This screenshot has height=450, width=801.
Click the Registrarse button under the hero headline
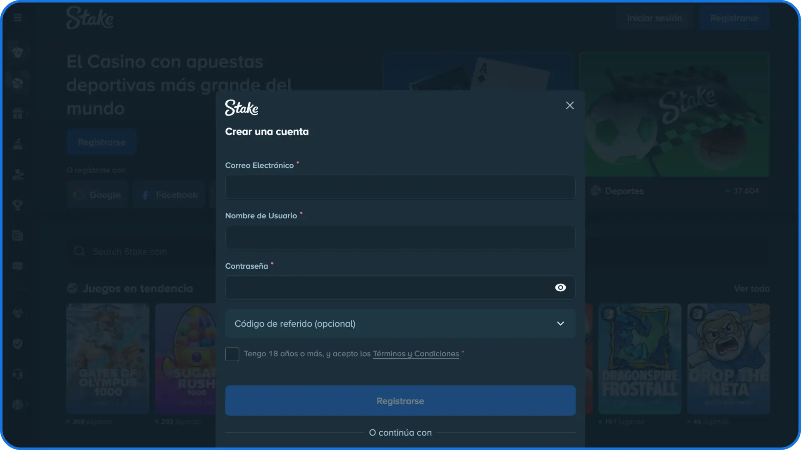[101, 142]
